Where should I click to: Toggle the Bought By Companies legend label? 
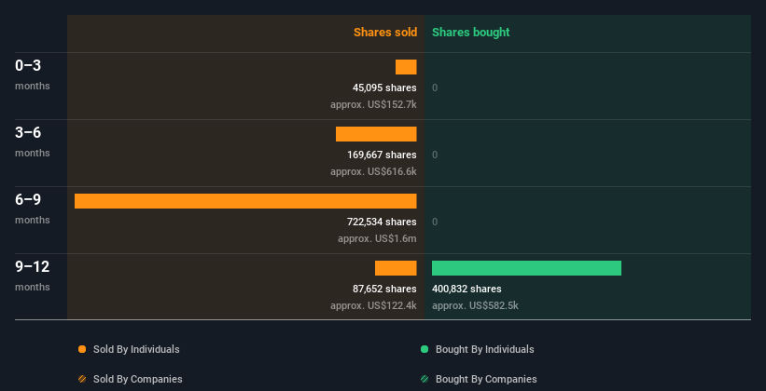486,379
